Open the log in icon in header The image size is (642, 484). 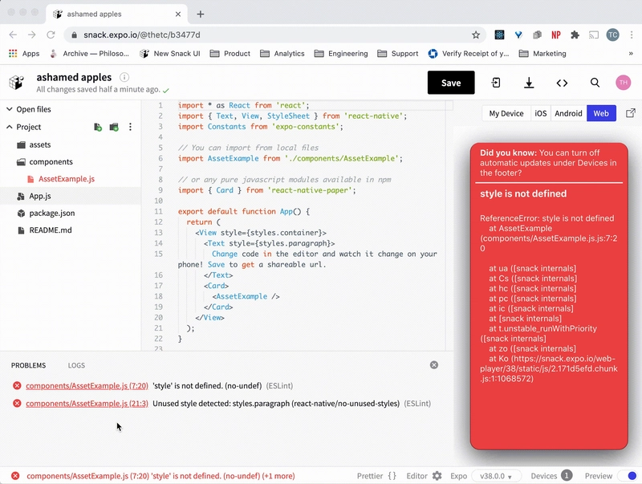tap(496, 83)
